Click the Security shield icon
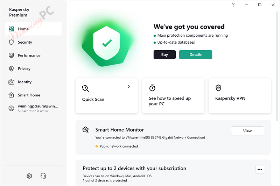The image size is (280, 186). coord(11,42)
